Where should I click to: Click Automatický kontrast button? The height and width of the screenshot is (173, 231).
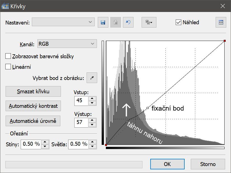[x=33, y=106]
